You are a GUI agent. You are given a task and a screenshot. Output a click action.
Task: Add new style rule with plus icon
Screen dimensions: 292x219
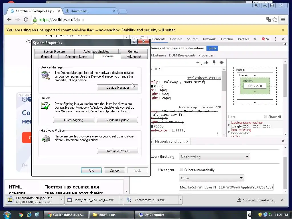pos(198,63)
